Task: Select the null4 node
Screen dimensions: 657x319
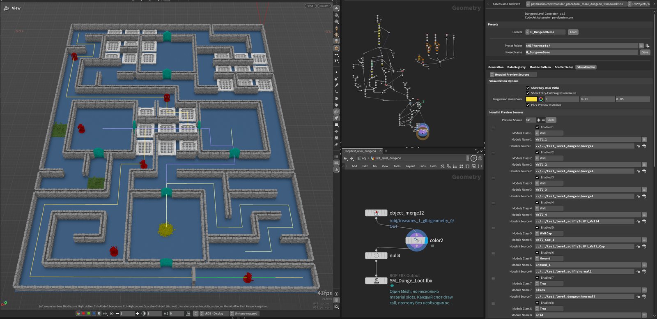Action: [x=376, y=256]
